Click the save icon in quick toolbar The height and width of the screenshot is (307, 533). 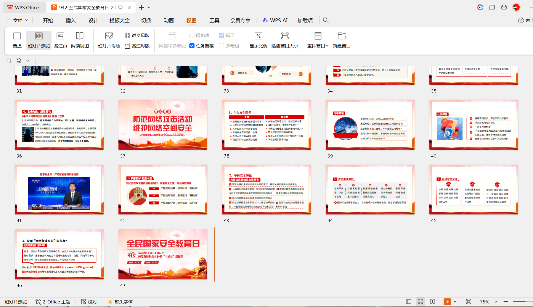18,61
